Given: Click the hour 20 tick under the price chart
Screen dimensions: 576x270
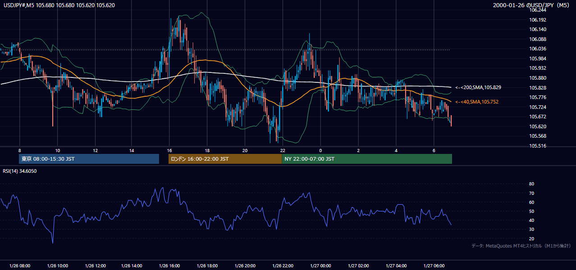Looking at the screenshot, I should 245,150.
